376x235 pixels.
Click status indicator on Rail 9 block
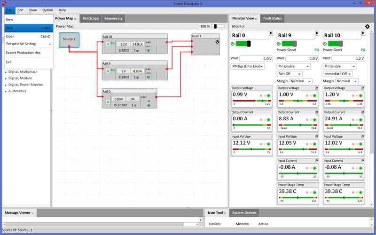[149, 77]
